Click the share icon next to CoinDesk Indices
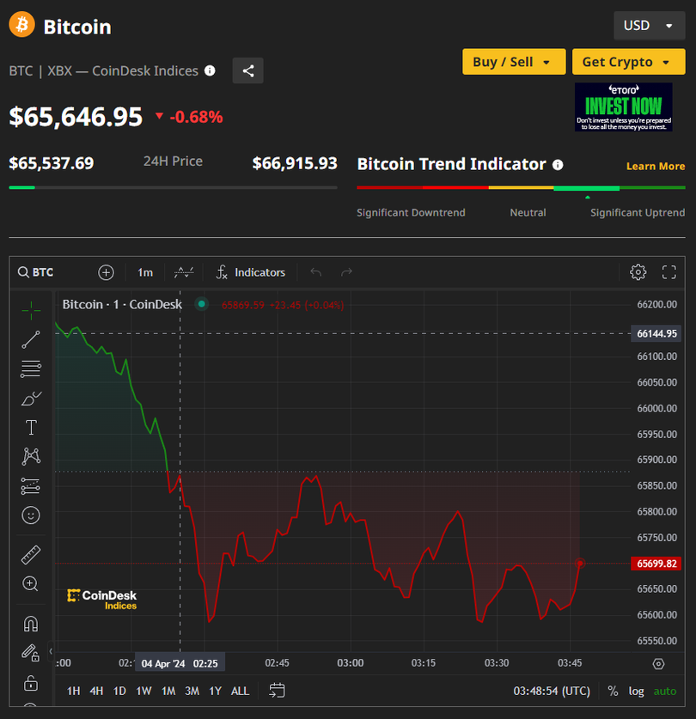Image resolution: width=696 pixels, height=719 pixels. [x=248, y=71]
